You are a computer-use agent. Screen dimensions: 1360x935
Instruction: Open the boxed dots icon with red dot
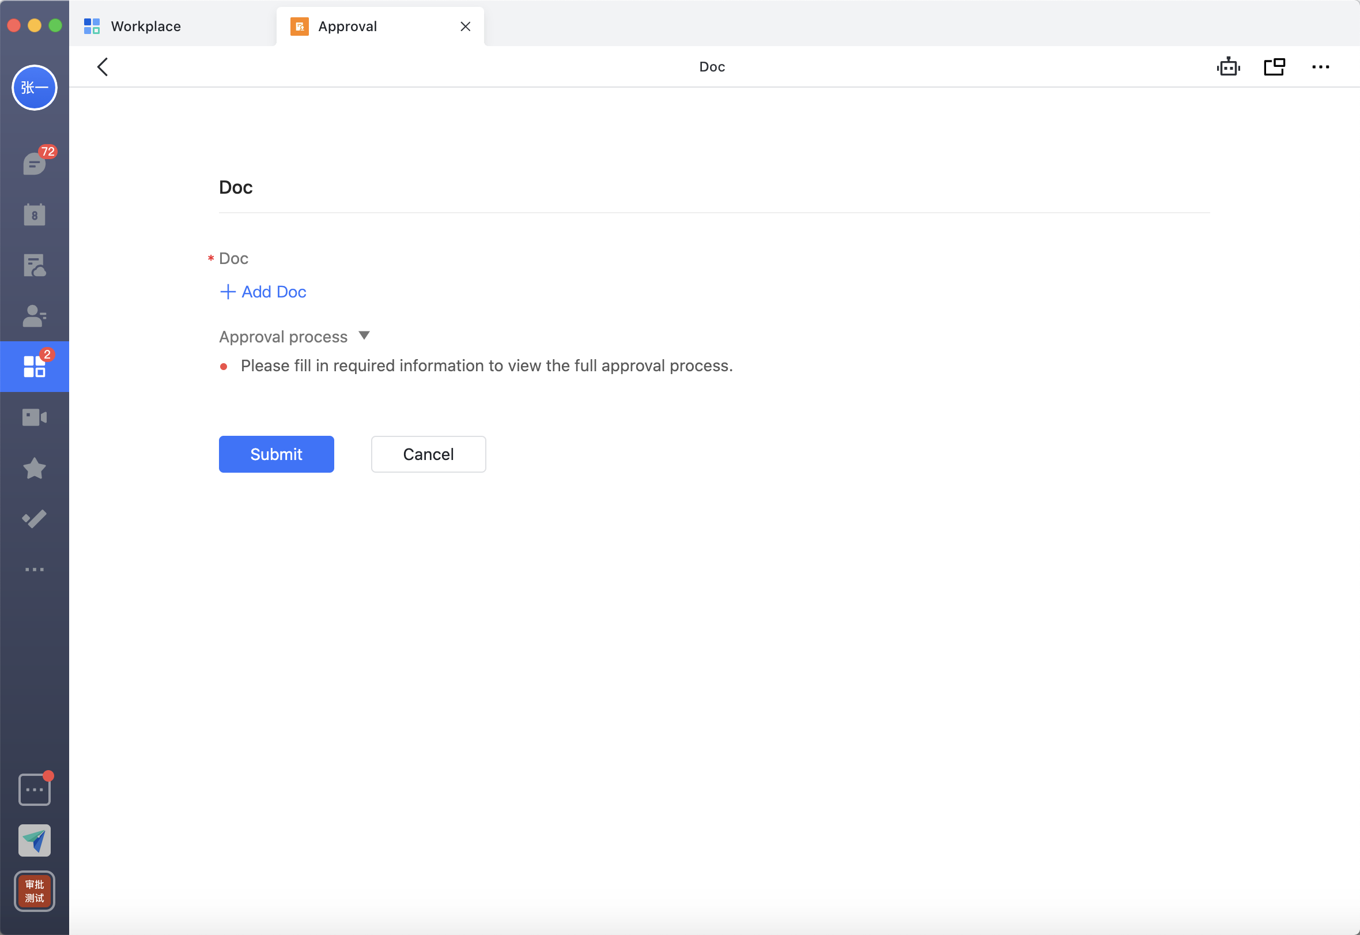[35, 789]
